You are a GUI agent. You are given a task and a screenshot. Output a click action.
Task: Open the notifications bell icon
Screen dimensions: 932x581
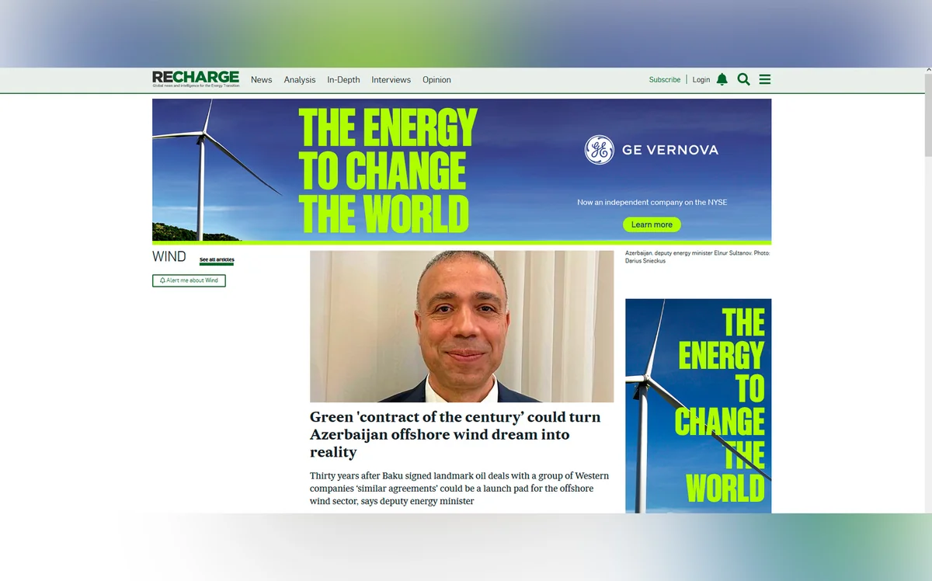[722, 79]
